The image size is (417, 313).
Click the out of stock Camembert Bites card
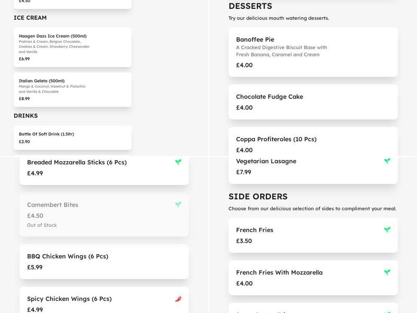click(x=104, y=215)
